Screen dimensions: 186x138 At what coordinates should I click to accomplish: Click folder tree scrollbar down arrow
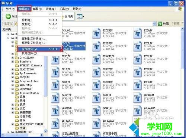click(x=45, y=131)
